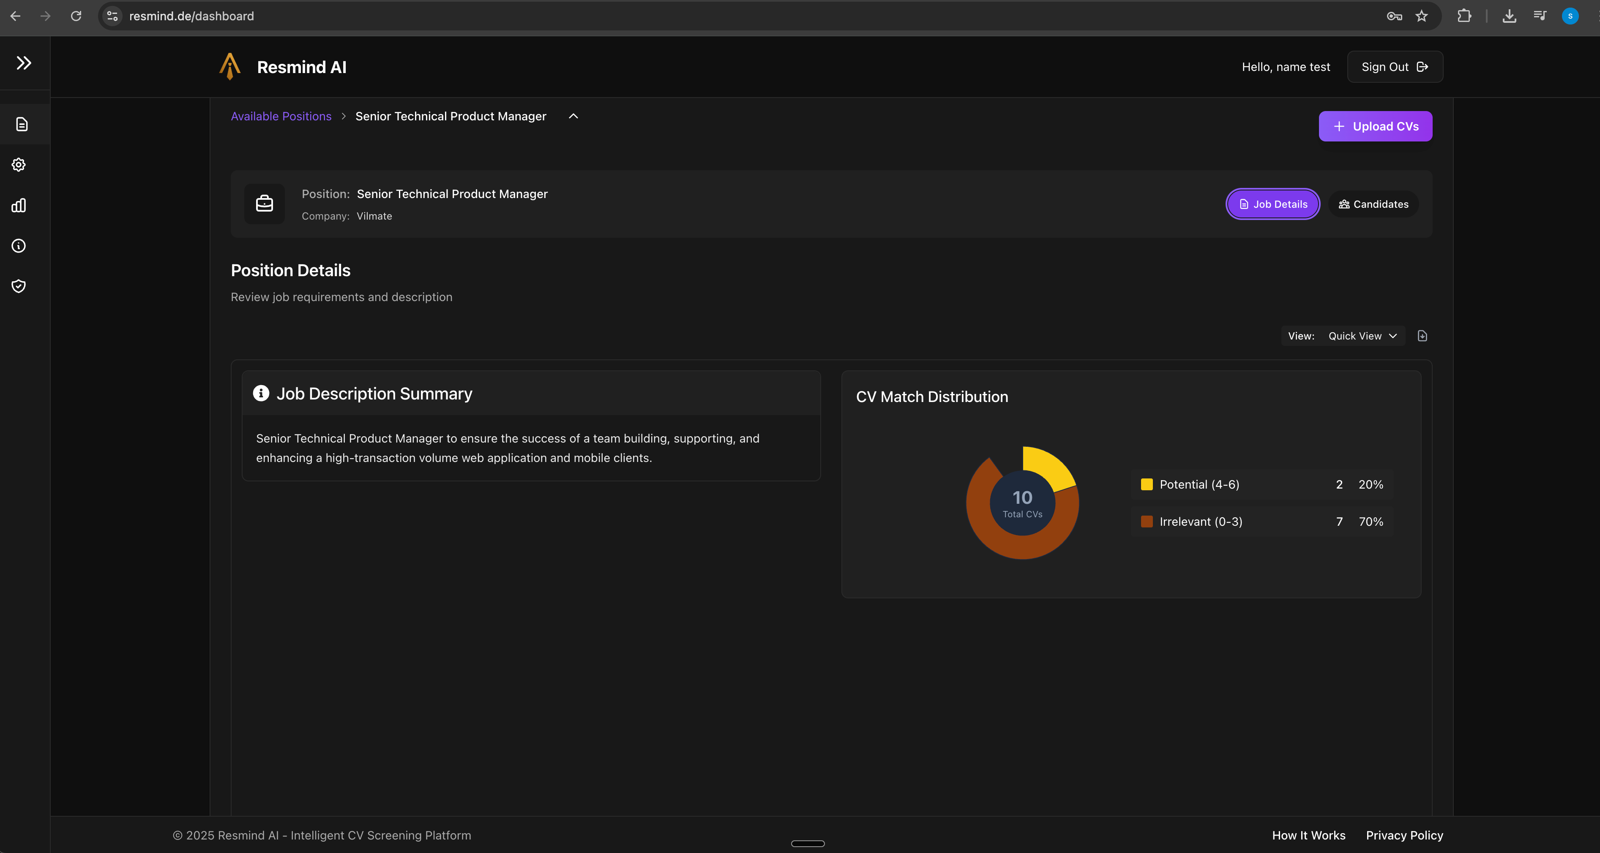Go to Available Positions breadcrumb link
1600x853 pixels.
(x=281, y=116)
